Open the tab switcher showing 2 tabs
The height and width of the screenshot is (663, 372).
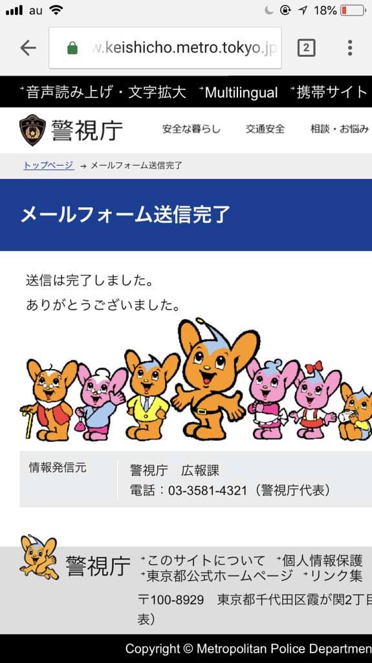(306, 48)
